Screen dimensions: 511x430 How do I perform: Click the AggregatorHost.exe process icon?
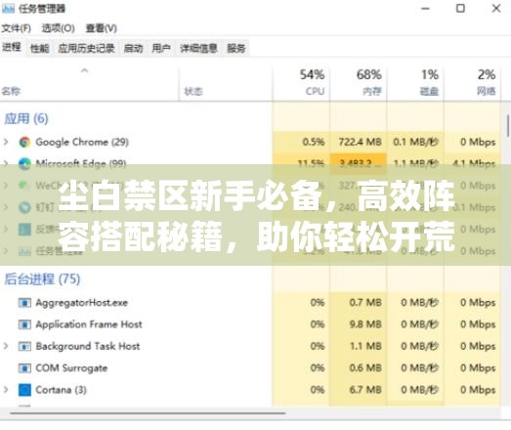(x=24, y=303)
